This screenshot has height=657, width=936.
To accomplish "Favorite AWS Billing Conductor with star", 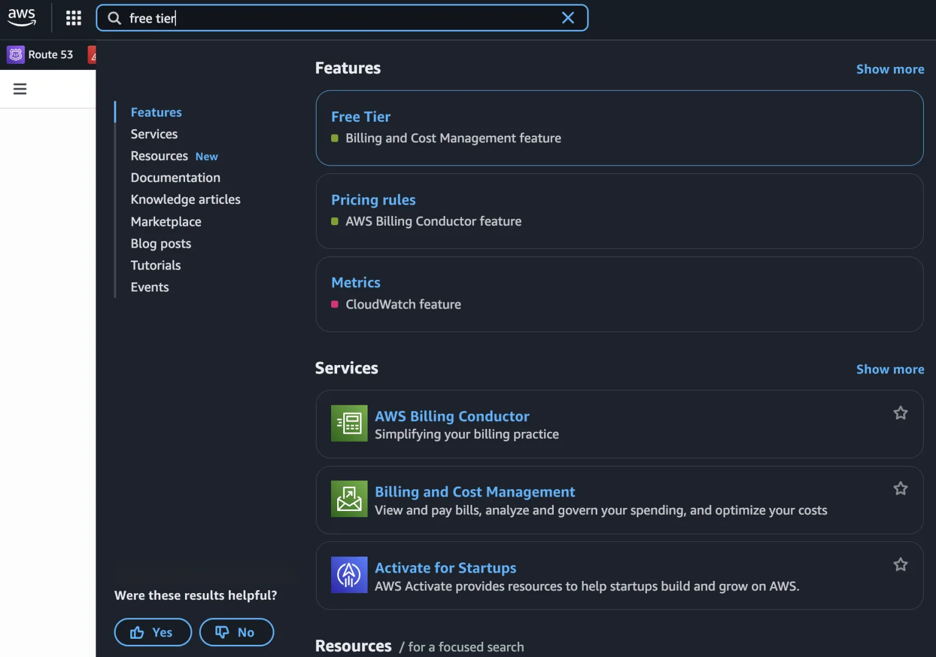I will point(901,413).
